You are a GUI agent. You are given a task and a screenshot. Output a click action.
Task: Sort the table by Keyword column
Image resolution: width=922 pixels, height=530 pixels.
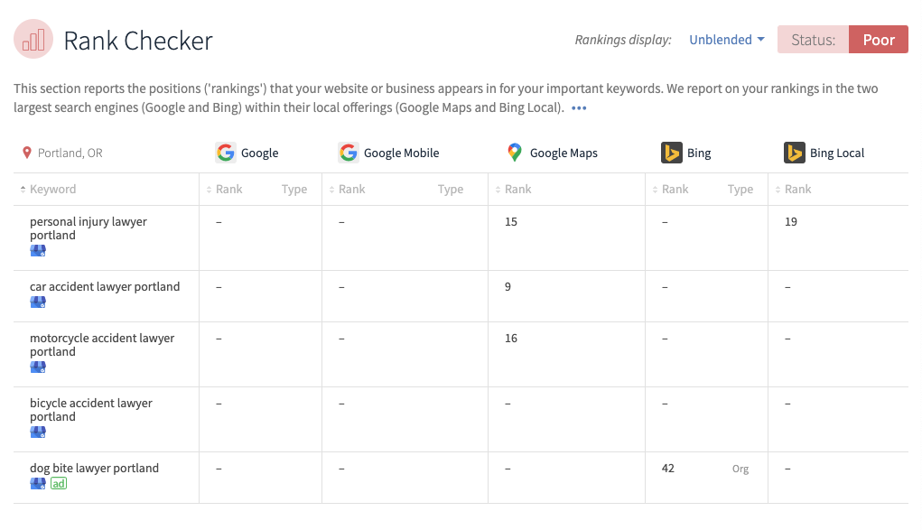tap(52, 190)
